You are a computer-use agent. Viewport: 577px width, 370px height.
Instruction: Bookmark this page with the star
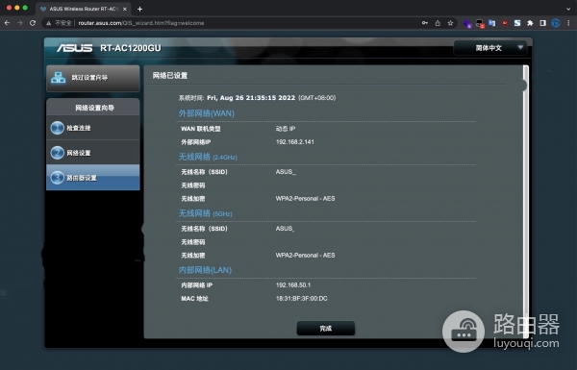[450, 23]
